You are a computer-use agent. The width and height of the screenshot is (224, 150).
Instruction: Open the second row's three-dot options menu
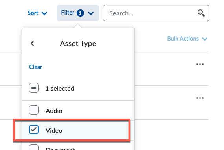(x=200, y=98)
